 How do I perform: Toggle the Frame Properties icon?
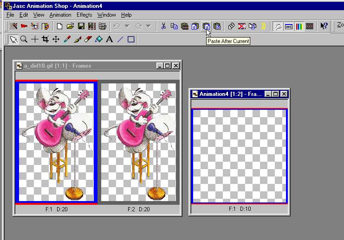tap(288, 26)
